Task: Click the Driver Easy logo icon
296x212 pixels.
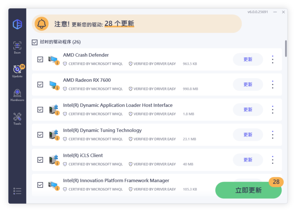Action: click(x=17, y=24)
